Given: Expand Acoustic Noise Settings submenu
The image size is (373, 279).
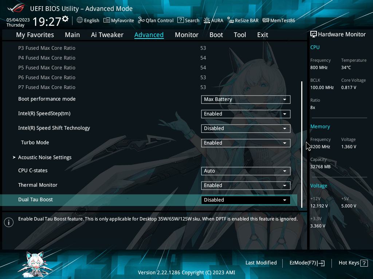Looking at the screenshot, I should tap(45, 157).
